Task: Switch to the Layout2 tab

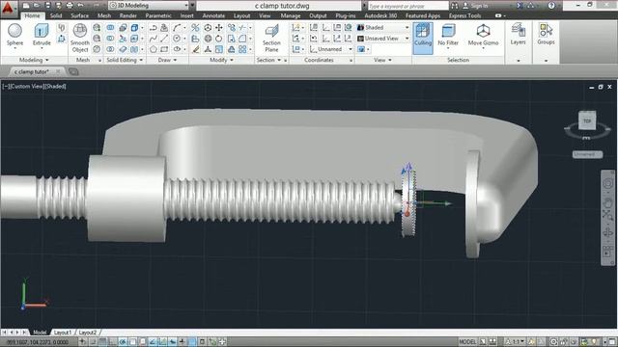Action: (88, 333)
